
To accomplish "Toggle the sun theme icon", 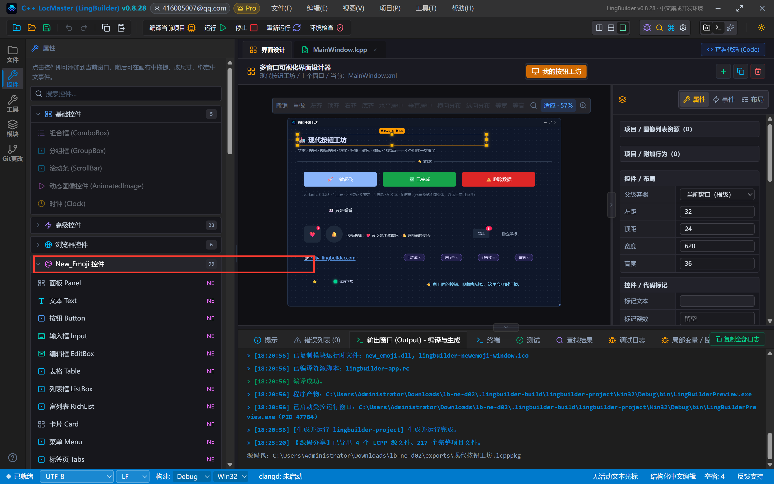I will click(762, 28).
